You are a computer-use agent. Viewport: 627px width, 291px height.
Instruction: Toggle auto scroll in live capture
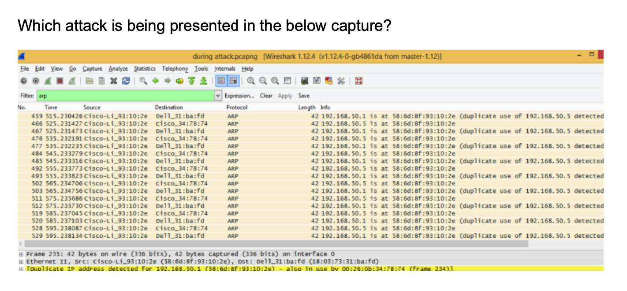[x=233, y=81]
